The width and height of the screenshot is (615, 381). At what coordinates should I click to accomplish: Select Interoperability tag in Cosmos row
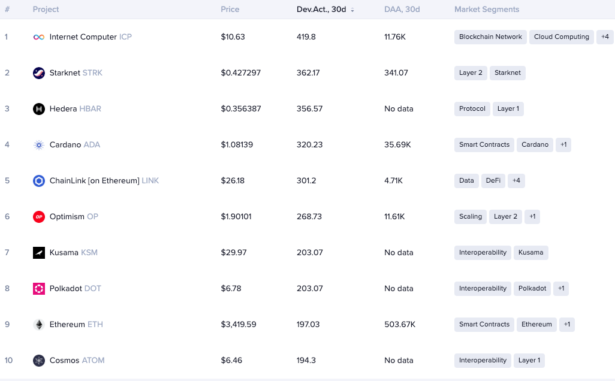click(x=483, y=361)
